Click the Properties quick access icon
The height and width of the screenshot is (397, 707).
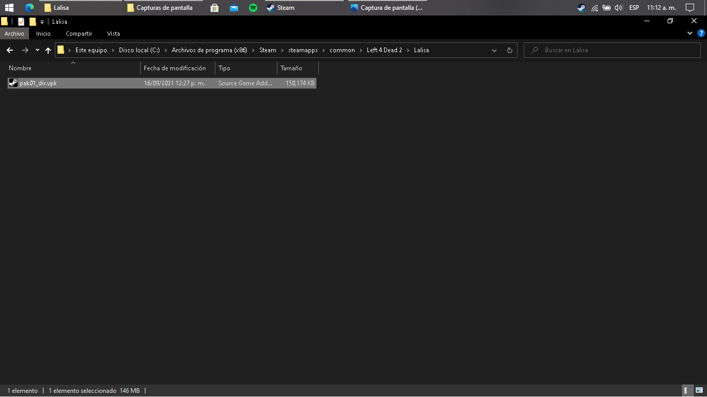tap(21, 22)
